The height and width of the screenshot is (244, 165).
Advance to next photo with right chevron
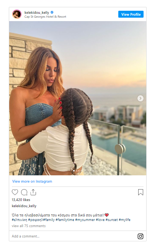tap(140, 98)
